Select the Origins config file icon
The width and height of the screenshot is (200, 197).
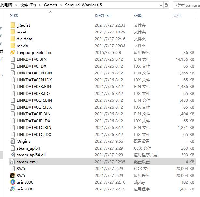coord(13,141)
